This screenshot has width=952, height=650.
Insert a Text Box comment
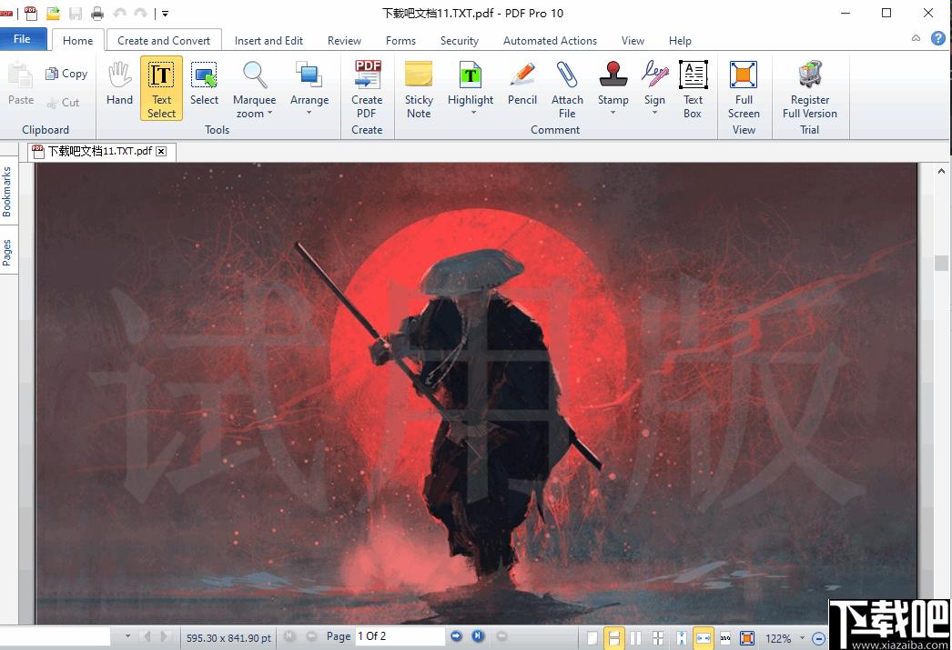pos(693,88)
